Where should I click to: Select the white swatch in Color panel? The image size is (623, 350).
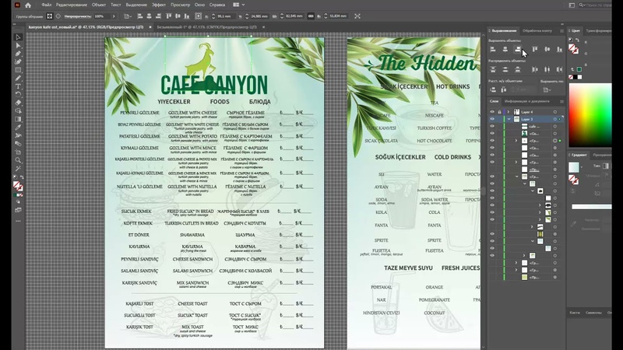click(579, 77)
